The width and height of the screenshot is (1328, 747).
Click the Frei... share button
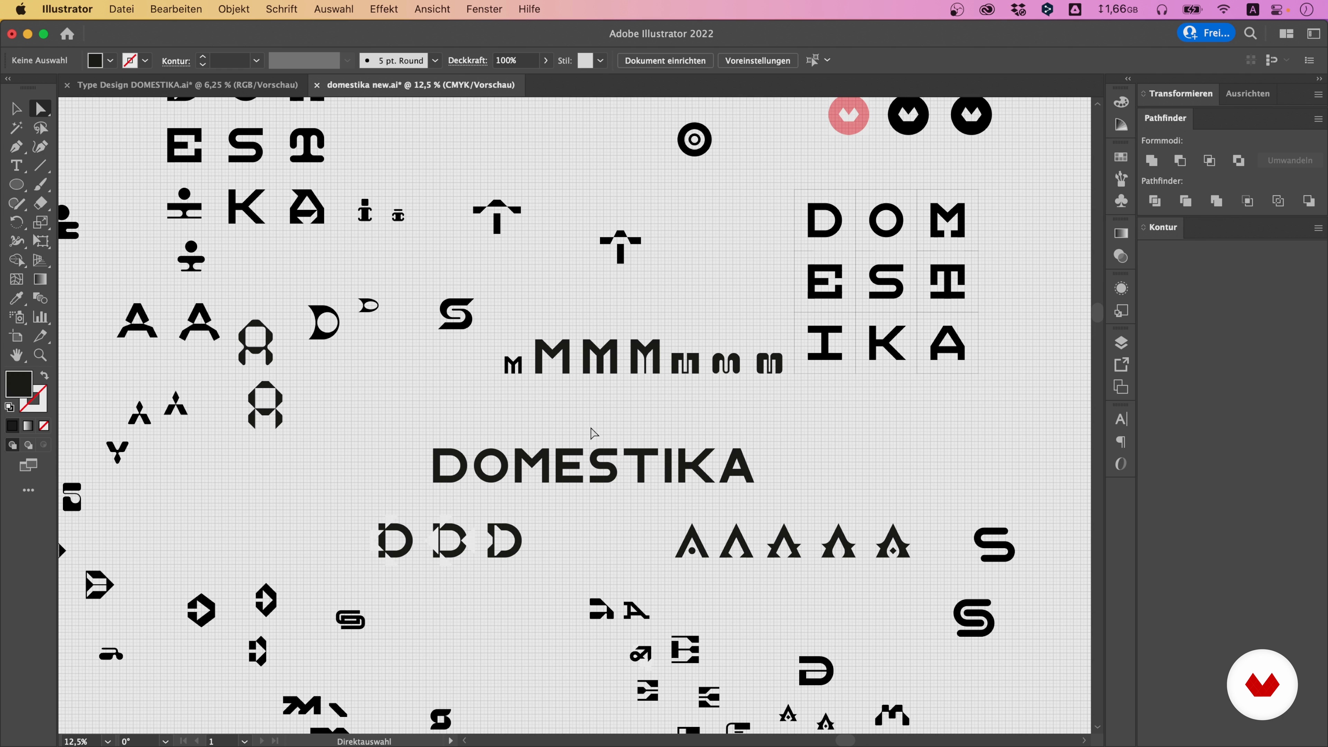[x=1207, y=34]
